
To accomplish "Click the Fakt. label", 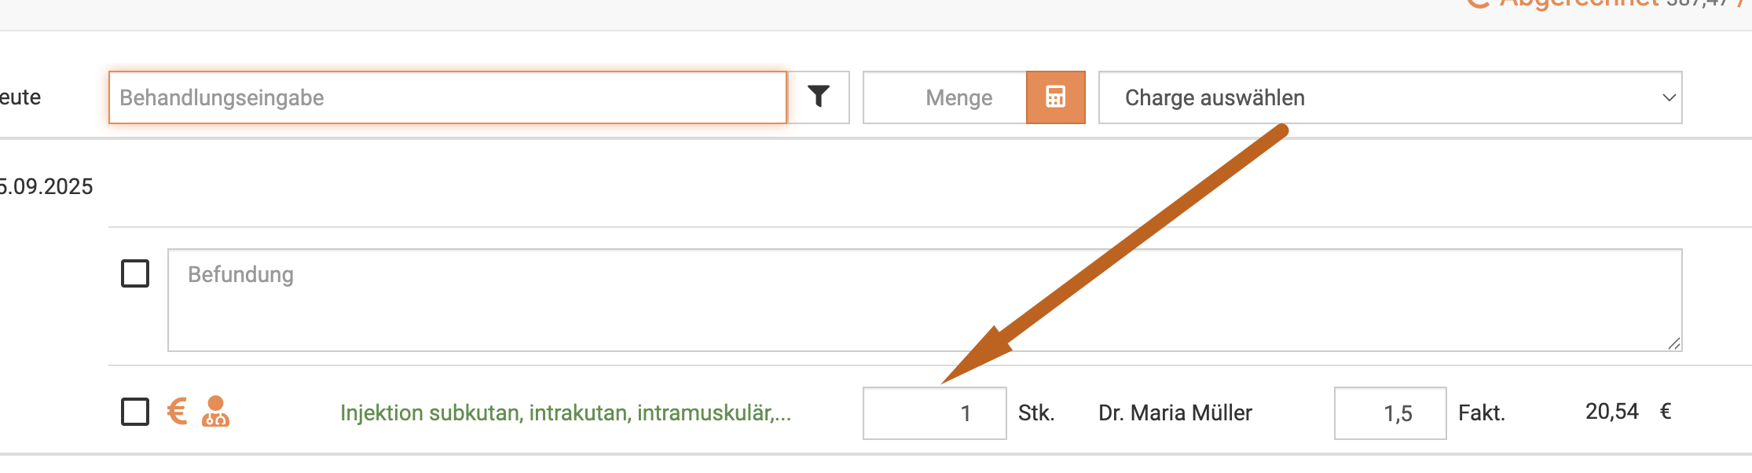I will click(x=1481, y=412).
